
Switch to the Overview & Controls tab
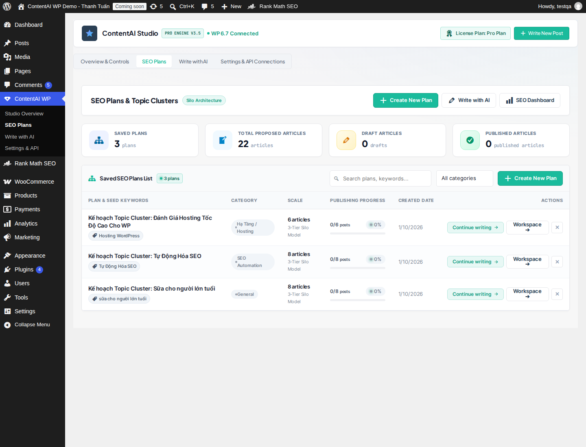point(105,61)
